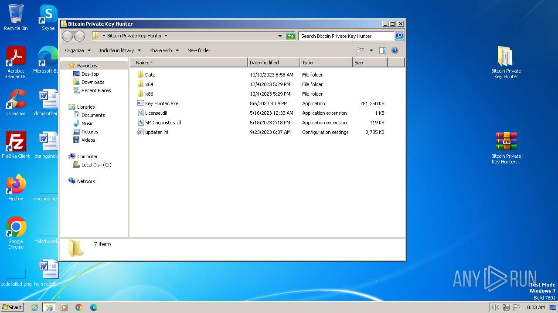558x313 pixels.
Task: Refresh the folder with green arrows icon
Action: pos(291,36)
